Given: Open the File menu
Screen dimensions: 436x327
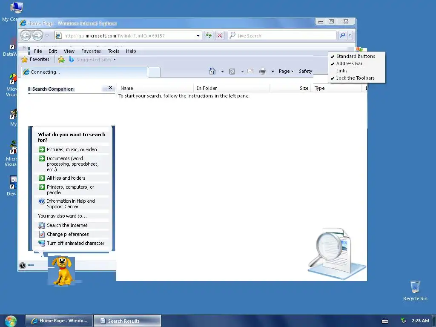Looking at the screenshot, I should pyautogui.click(x=38, y=51).
